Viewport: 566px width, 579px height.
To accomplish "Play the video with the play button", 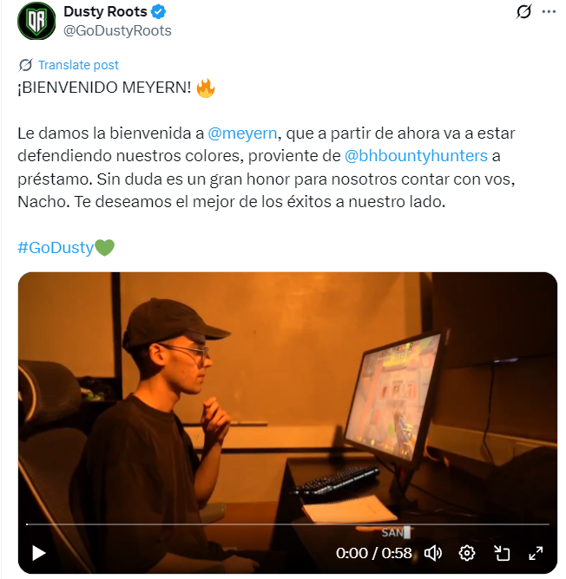I will (x=38, y=553).
